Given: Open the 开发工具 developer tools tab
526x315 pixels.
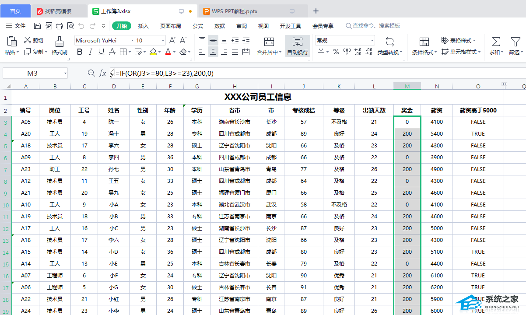Looking at the screenshot, I should (291, 26).
